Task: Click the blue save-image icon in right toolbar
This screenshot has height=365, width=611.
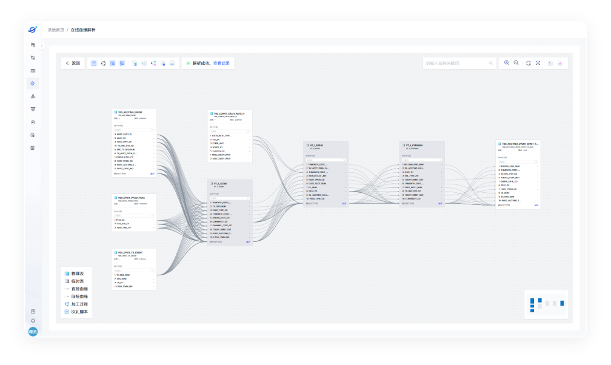Action: [550, 63]
